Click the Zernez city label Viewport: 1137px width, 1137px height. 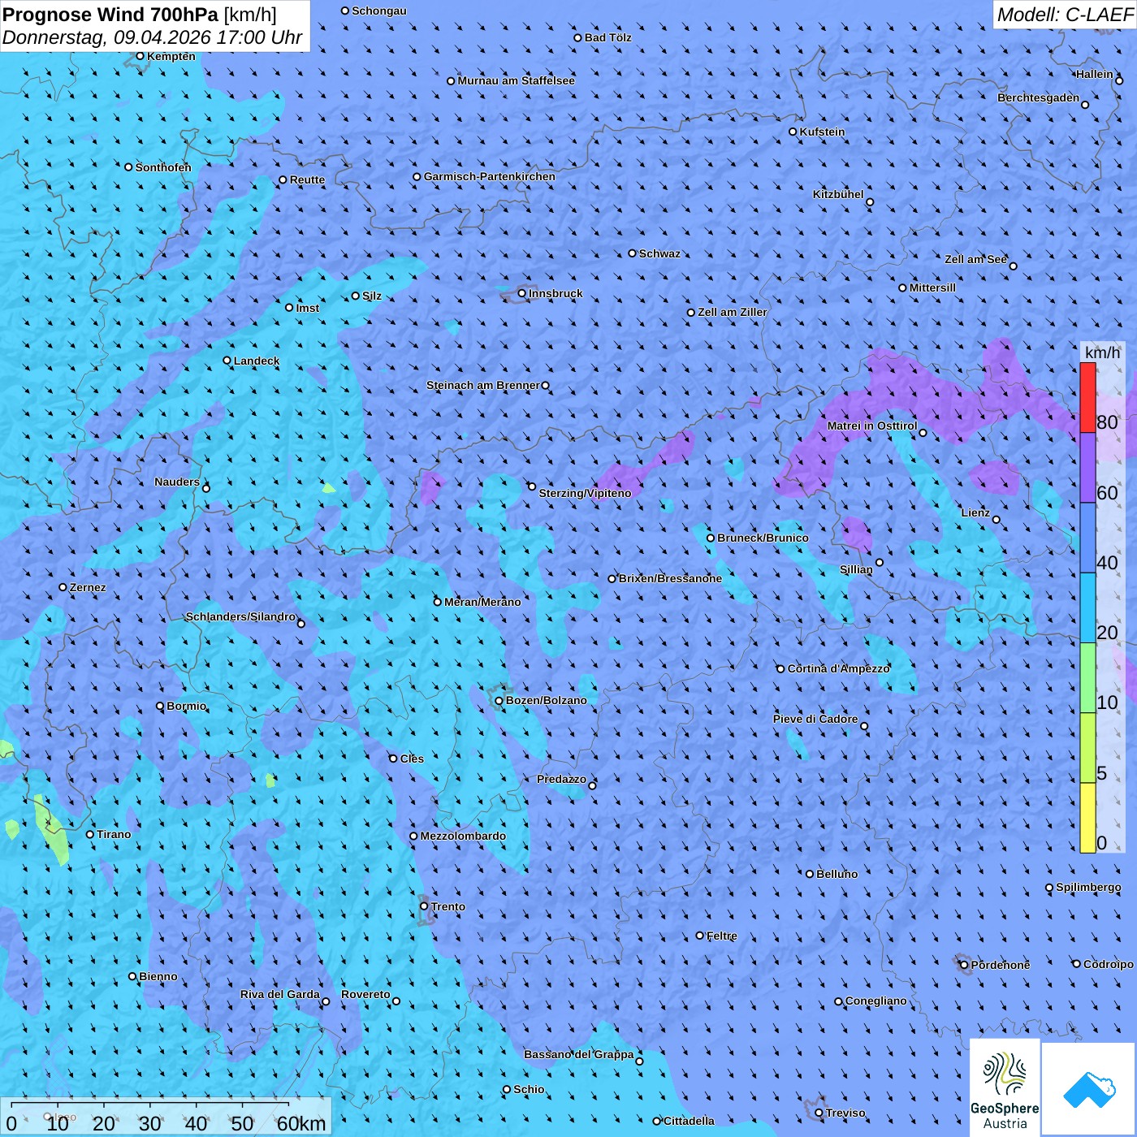(88, 587)
